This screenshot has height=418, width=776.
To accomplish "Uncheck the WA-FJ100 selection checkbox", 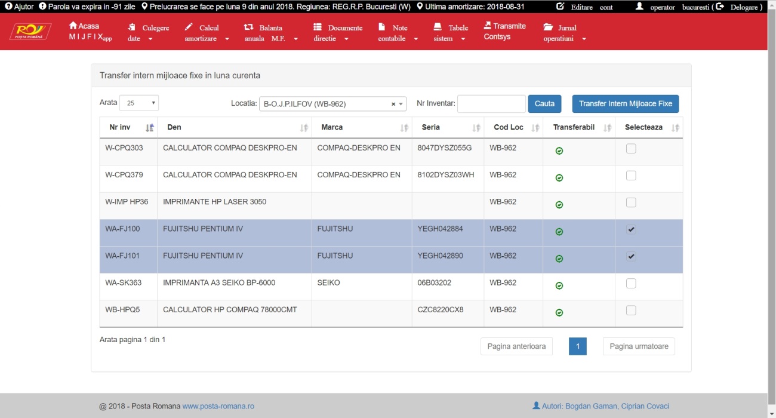I will pyautogui.click(x=631, y=229).
